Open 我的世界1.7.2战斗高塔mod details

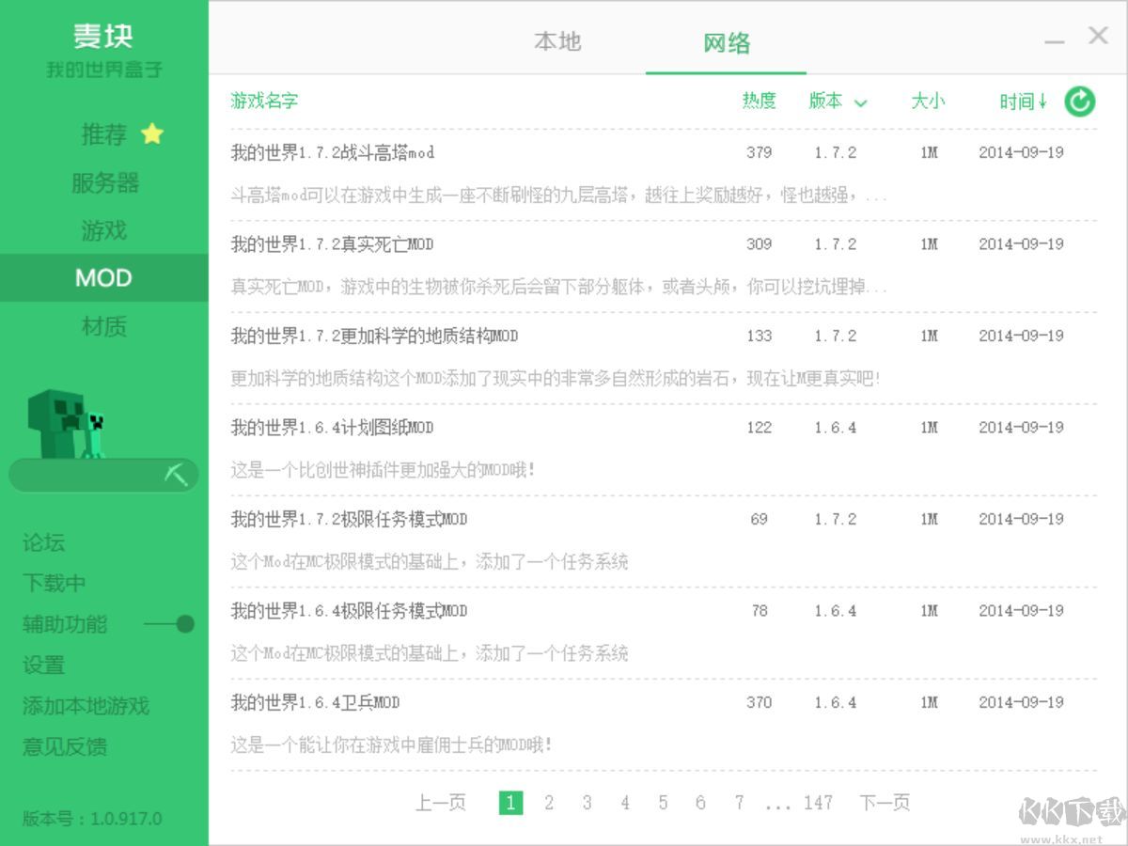333,152
